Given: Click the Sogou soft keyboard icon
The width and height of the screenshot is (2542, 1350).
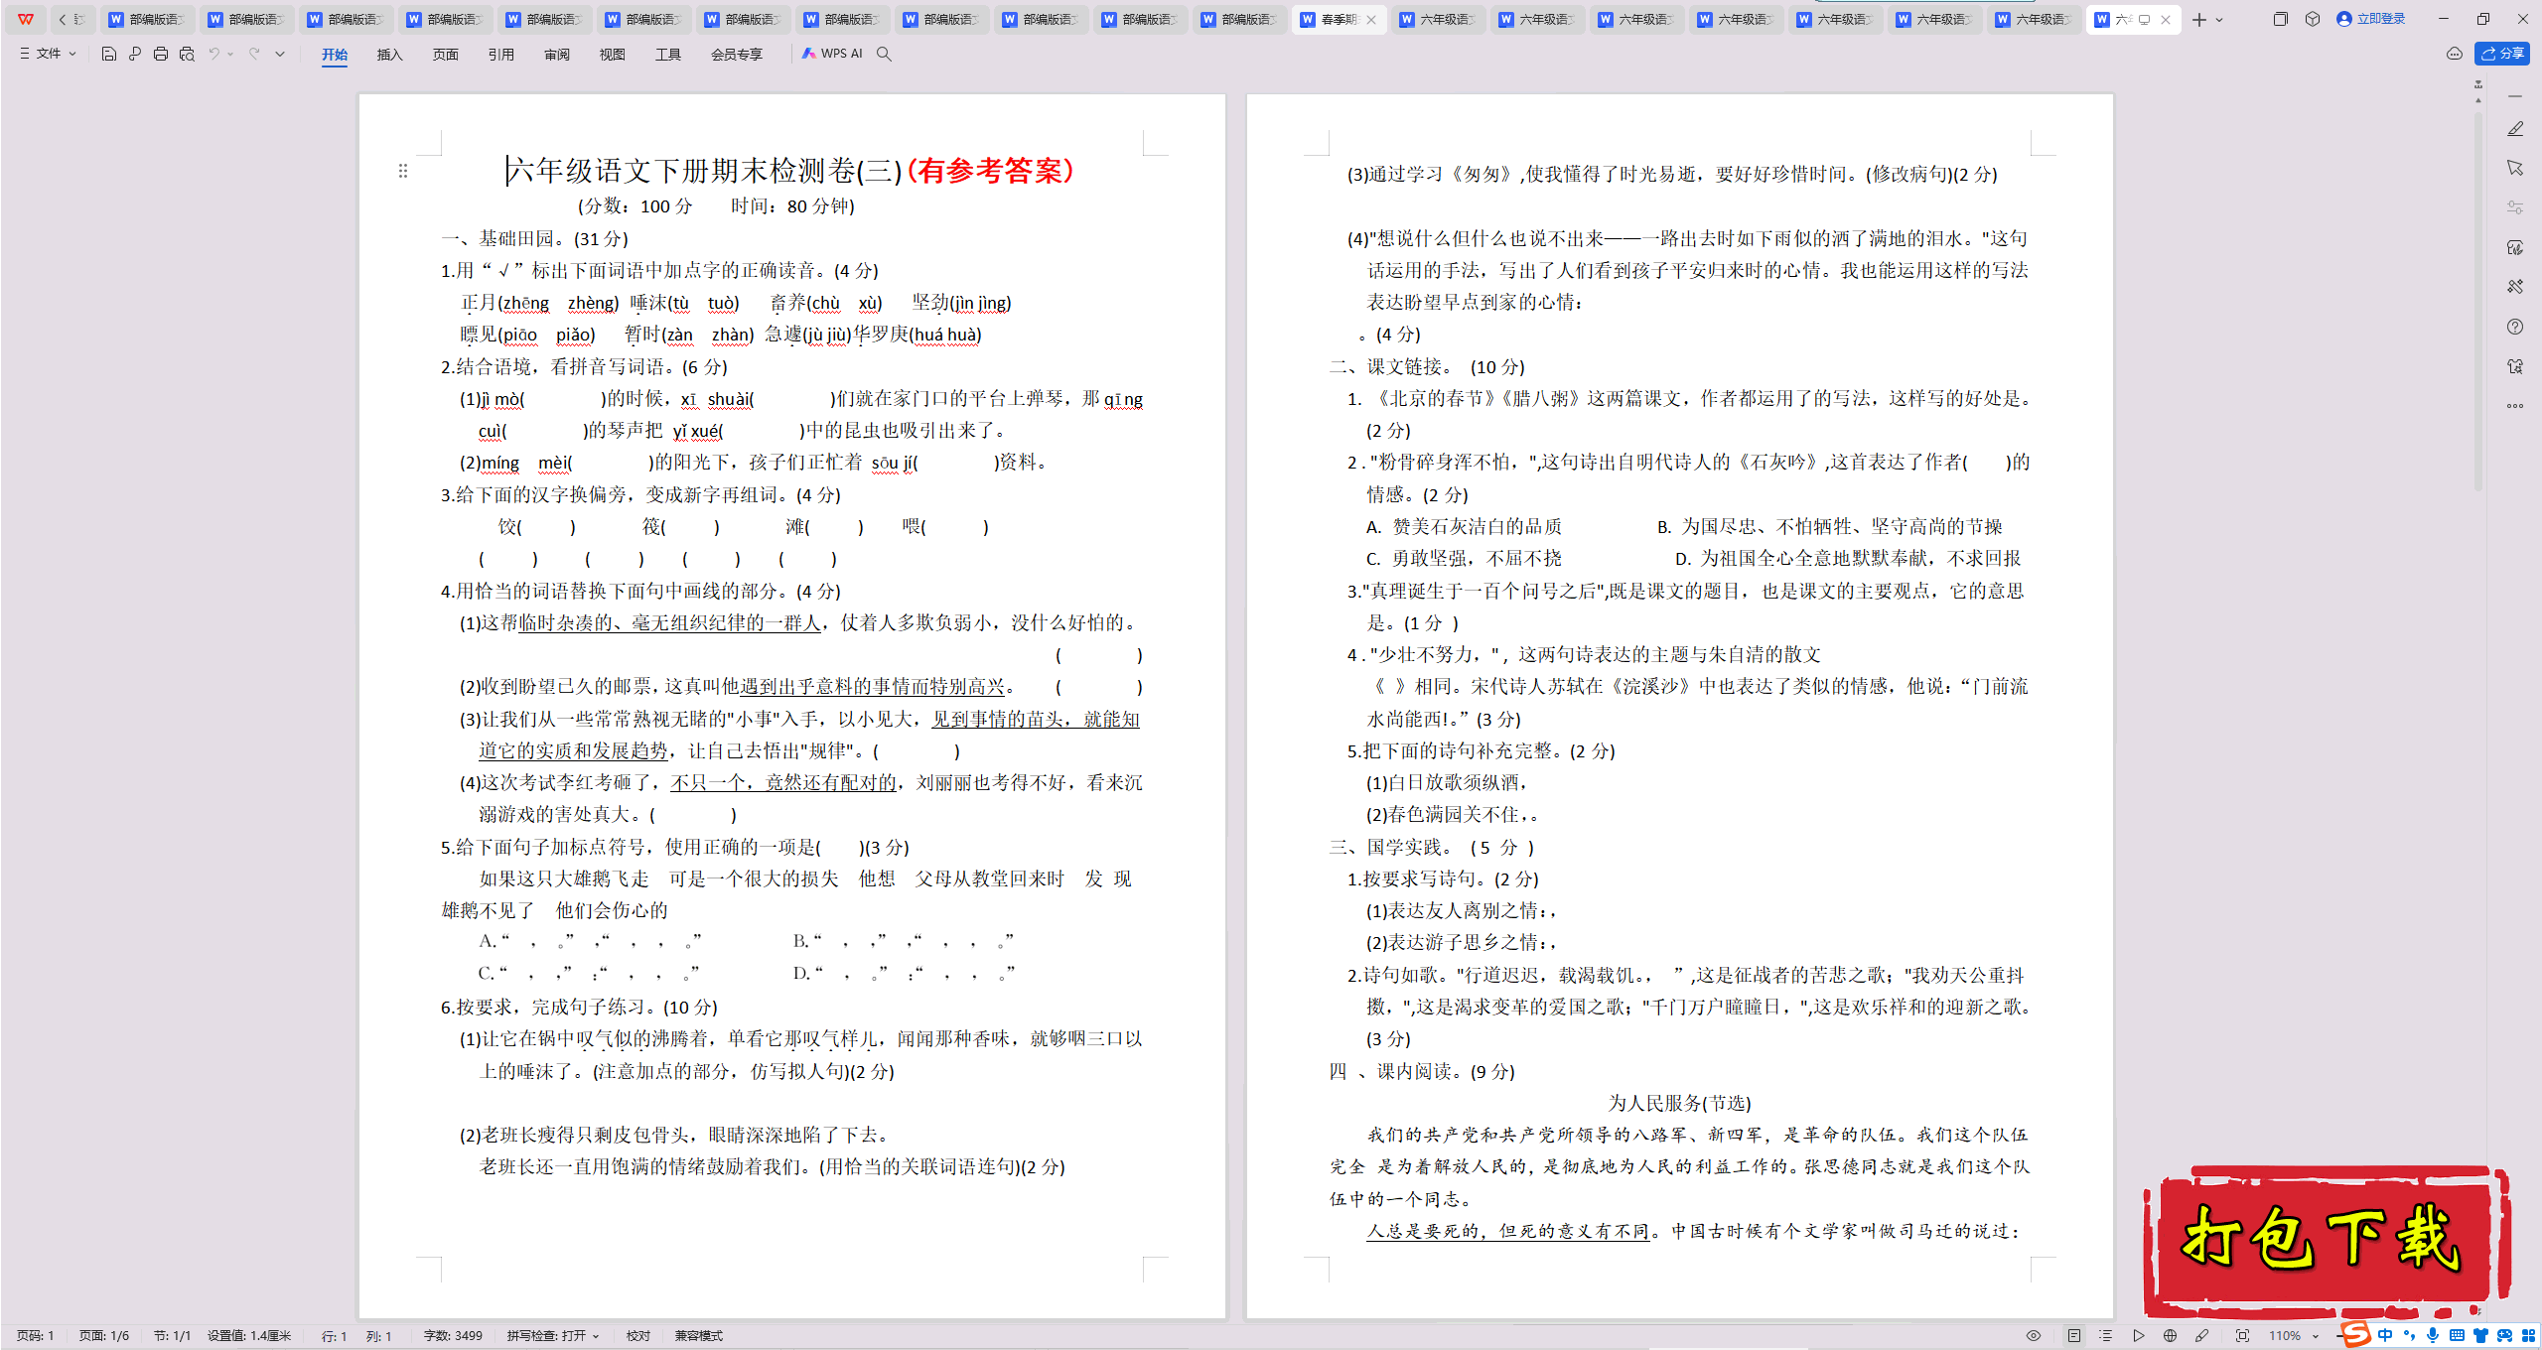Looking at the screenshot, I should pyautogui.click(x=2457, y=1336).
